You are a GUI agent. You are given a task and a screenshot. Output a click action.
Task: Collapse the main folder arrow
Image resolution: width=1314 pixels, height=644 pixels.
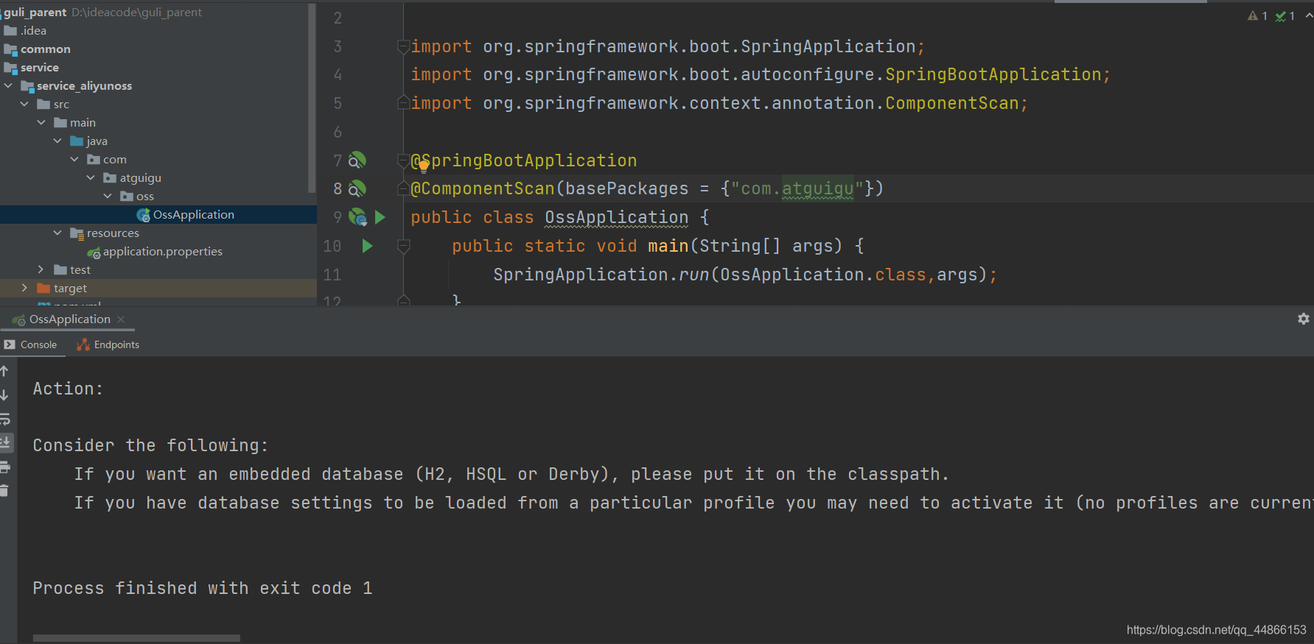pos(41,123)
